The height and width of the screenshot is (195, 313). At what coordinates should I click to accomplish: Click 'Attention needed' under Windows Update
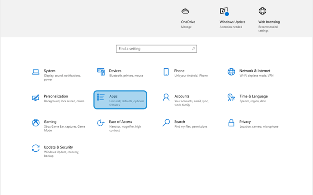point(231,27)
